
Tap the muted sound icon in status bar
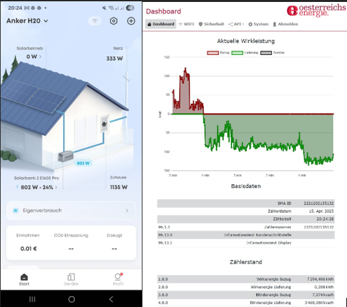105,8
